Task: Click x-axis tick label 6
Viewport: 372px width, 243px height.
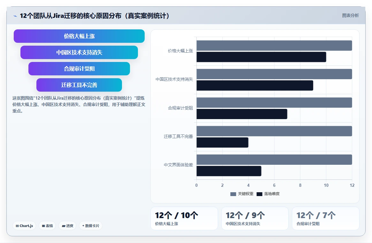Action: pyautogui.click(x=274, y=185)
